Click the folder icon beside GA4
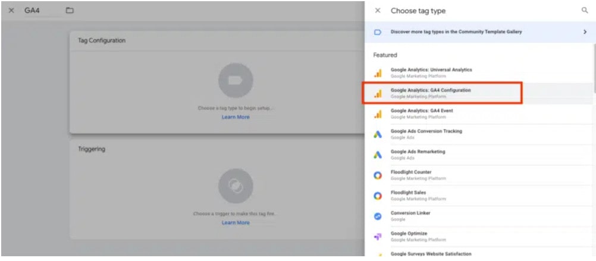The height and width of the screenshot is (261, 596). (70, 11)
